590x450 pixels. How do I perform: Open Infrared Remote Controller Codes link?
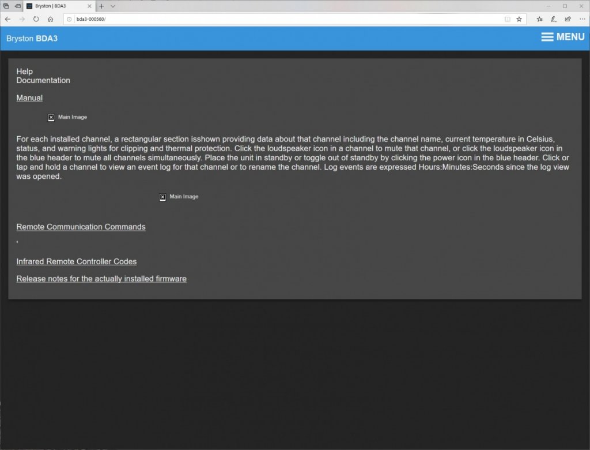tap(77, 261)
